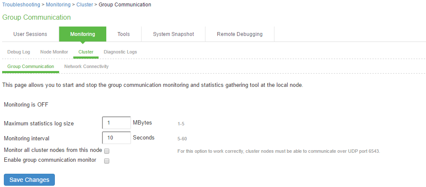Enable Monitor all cluster nodes checkbox
The height and width of the screenshot is (187, 426).
[x=107, y=151]
